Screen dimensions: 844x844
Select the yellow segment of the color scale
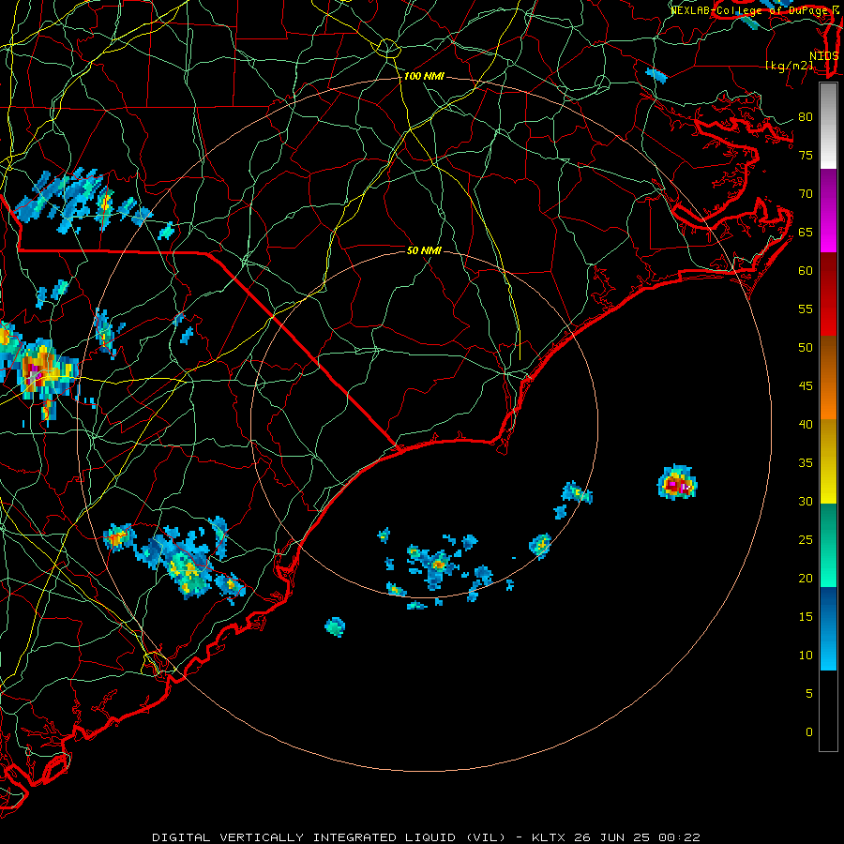click(828, 461)
